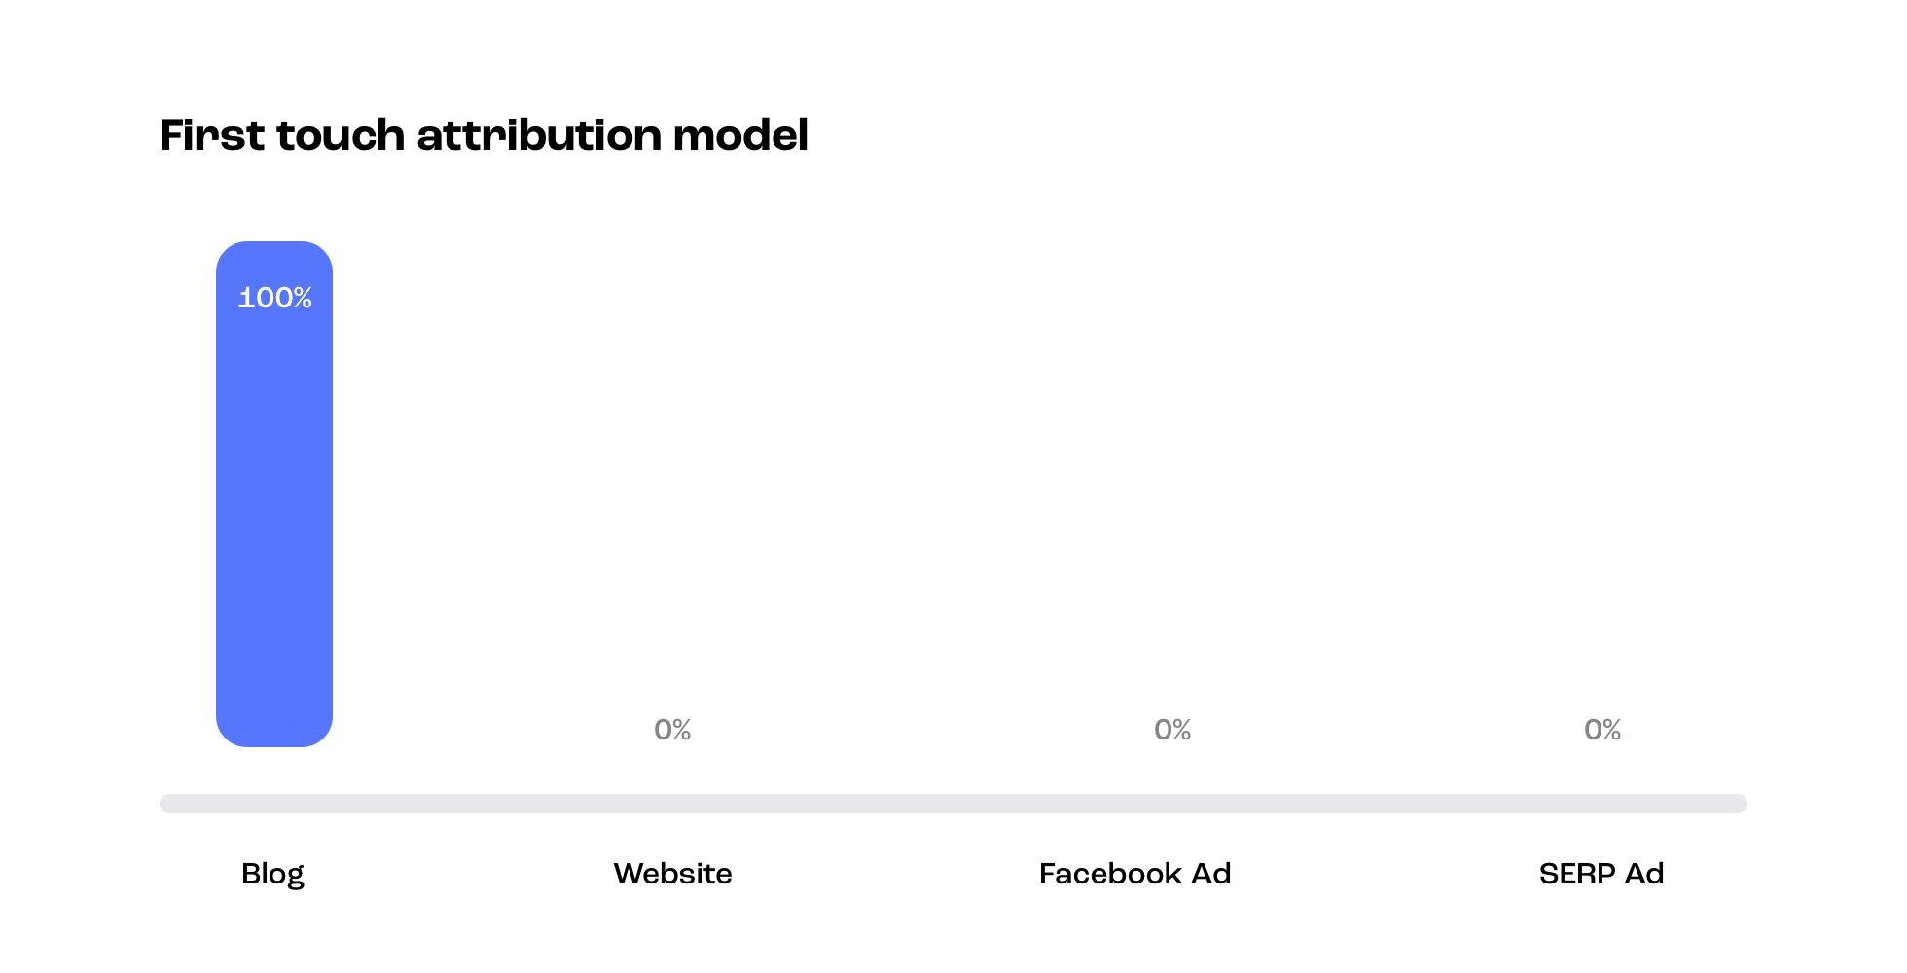Click the word 'First' in the title

[x=212, y=135]
